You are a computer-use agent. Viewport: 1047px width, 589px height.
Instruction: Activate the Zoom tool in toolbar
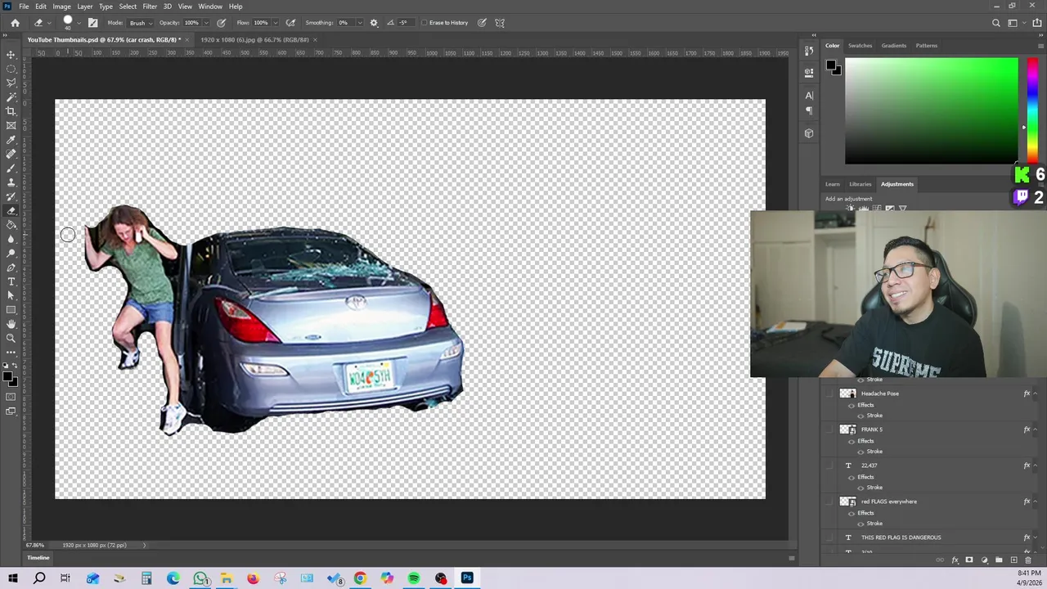click(x=11, y=338)
